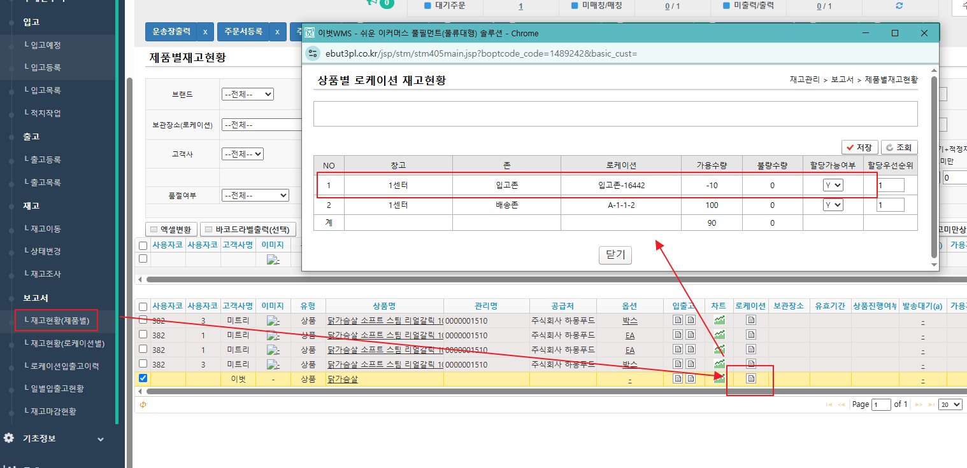This screenshot has height=468, width=967.
Task: Close the 주문서등록 tab with its x
Action: pos(277,32)
